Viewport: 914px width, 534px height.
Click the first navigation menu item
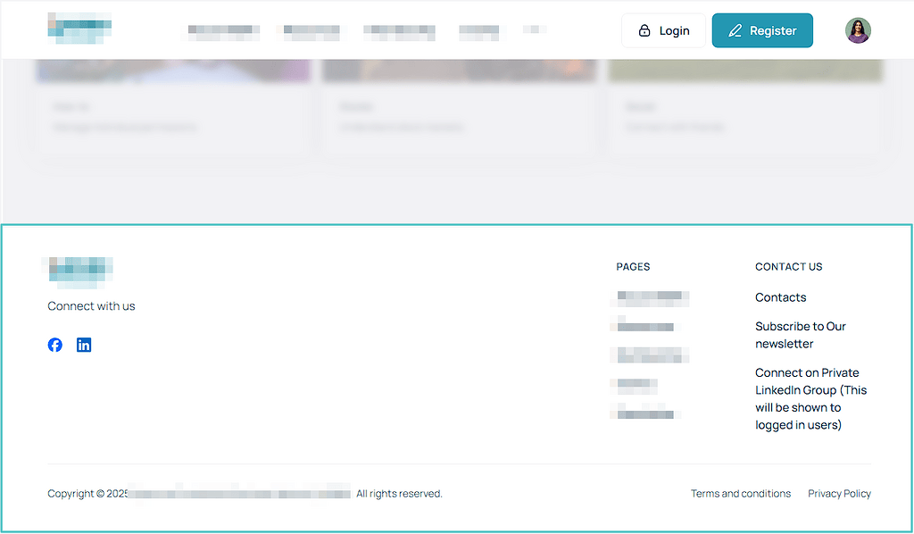(x=222, y=29)
